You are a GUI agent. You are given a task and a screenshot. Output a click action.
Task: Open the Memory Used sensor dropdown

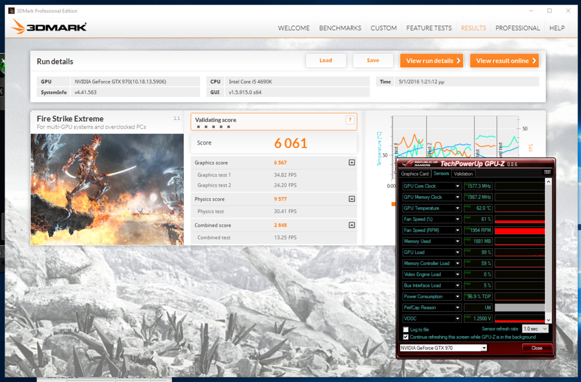tap(458, 241)
